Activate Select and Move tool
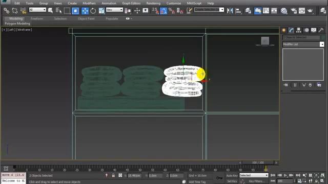The image size is (328, 184). tap(85, 11)
